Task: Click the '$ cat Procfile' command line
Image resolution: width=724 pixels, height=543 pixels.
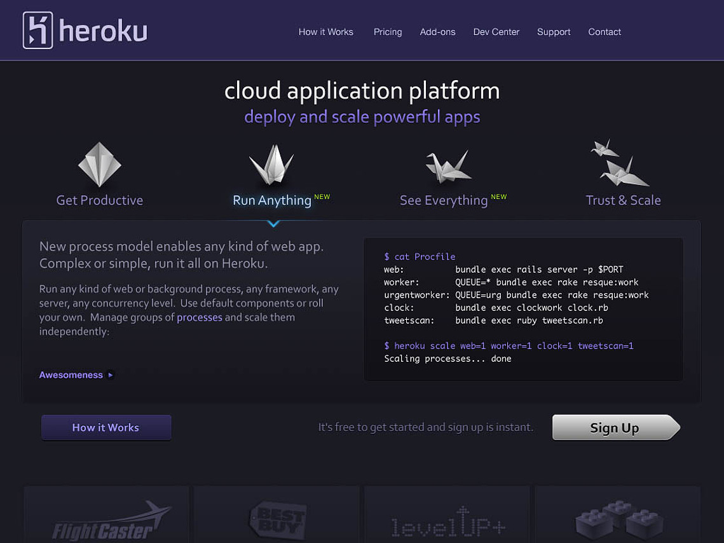Action: [420, 257]
